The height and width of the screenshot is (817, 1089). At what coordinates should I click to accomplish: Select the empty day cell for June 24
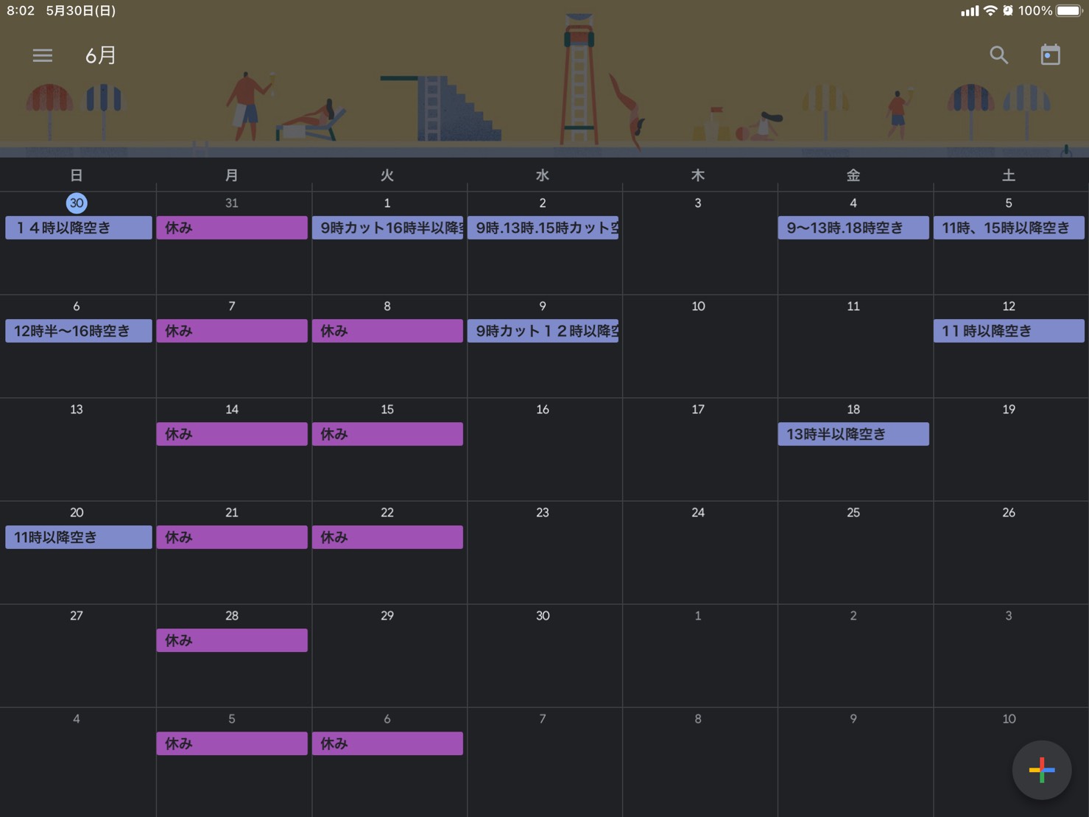coord(698,560)
